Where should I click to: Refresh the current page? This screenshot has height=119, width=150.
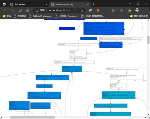(20, 10)
